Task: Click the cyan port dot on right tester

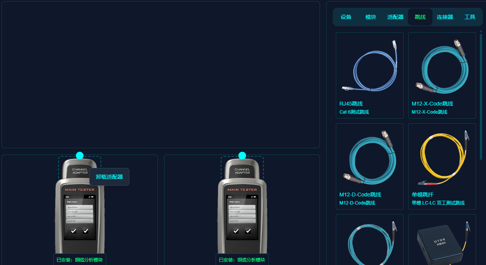Action: point(242,156)
